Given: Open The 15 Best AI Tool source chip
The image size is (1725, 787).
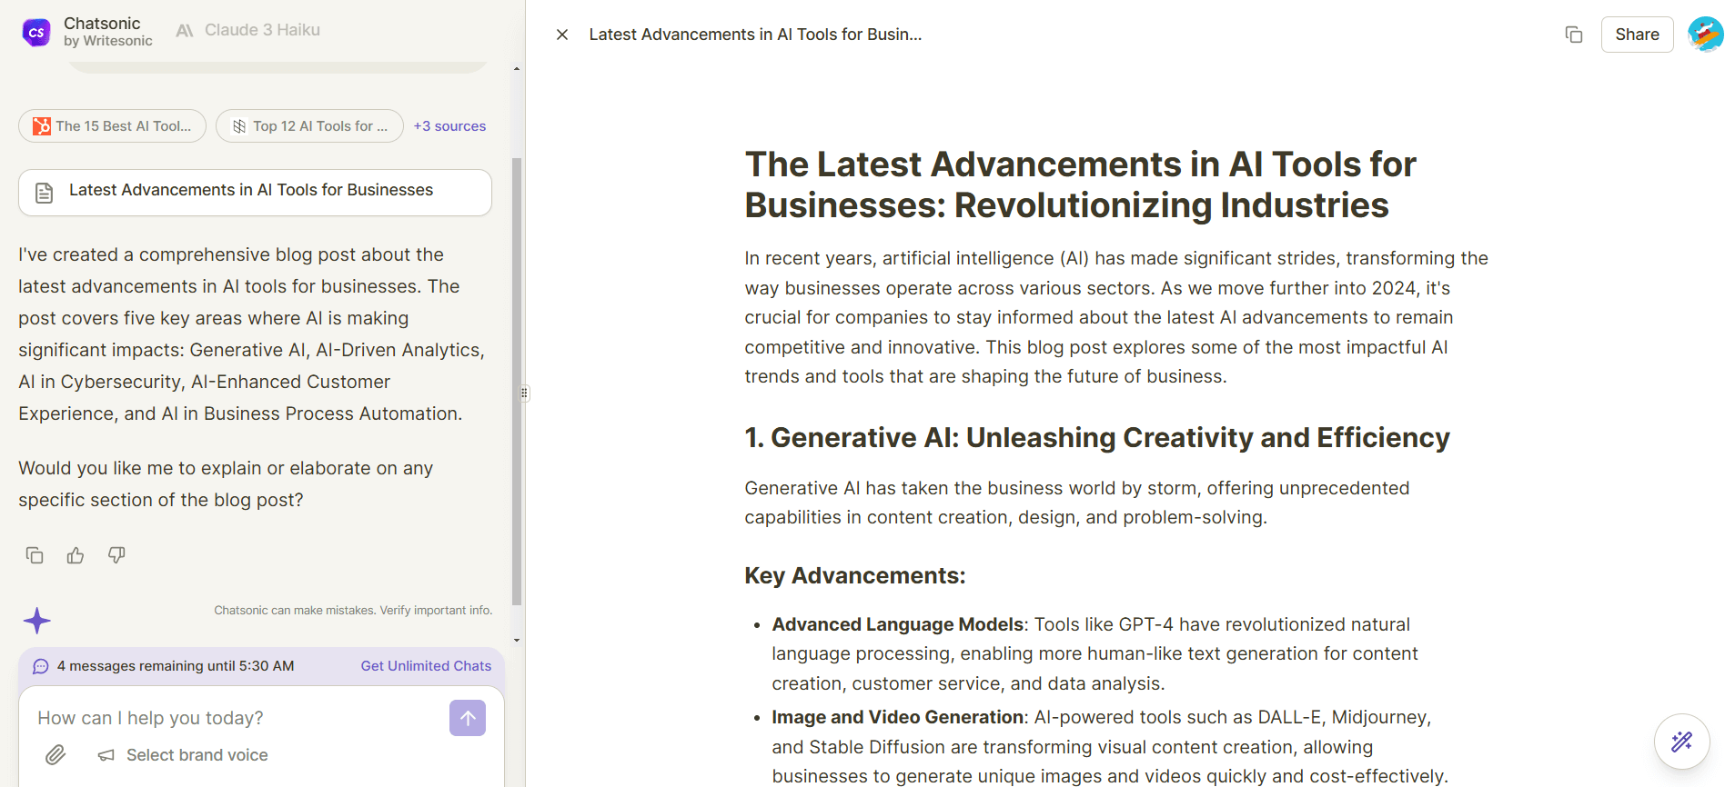Looking at the screenshot, I should pos(112,126).
